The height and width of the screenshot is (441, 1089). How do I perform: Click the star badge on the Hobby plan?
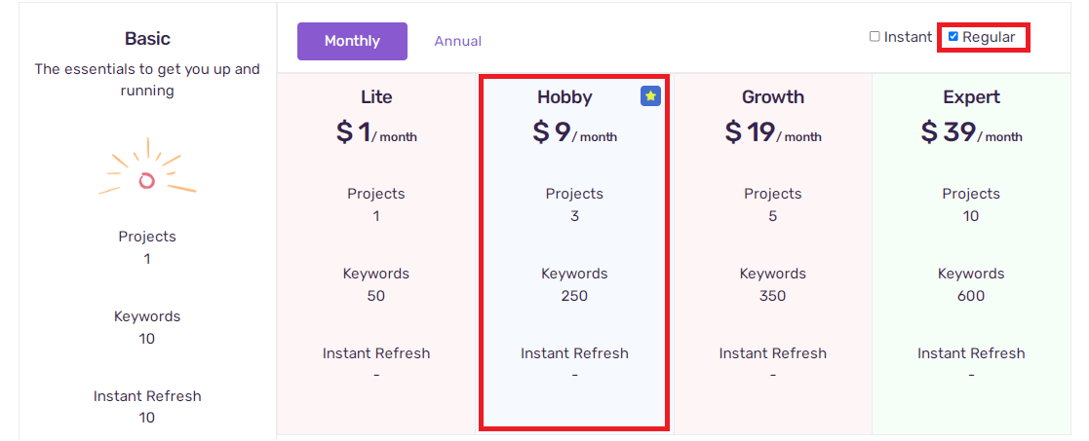click(650, 96)
